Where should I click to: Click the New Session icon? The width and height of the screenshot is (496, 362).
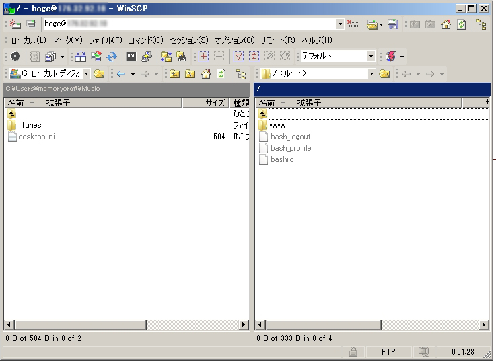[x=15, y=24]
